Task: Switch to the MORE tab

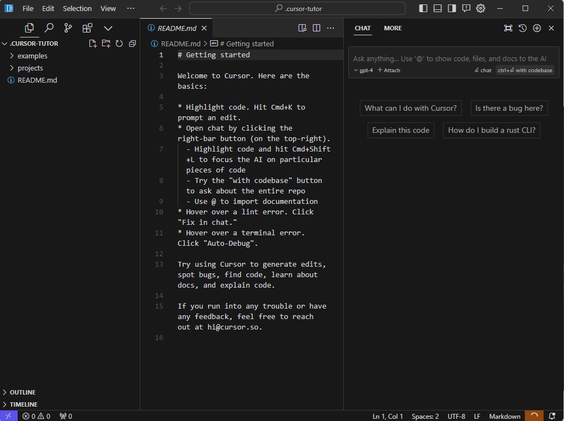Action: 393,28
